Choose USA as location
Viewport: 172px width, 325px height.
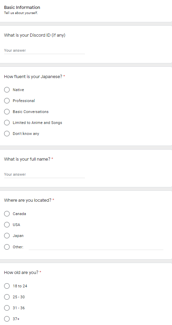click(7, 225)
